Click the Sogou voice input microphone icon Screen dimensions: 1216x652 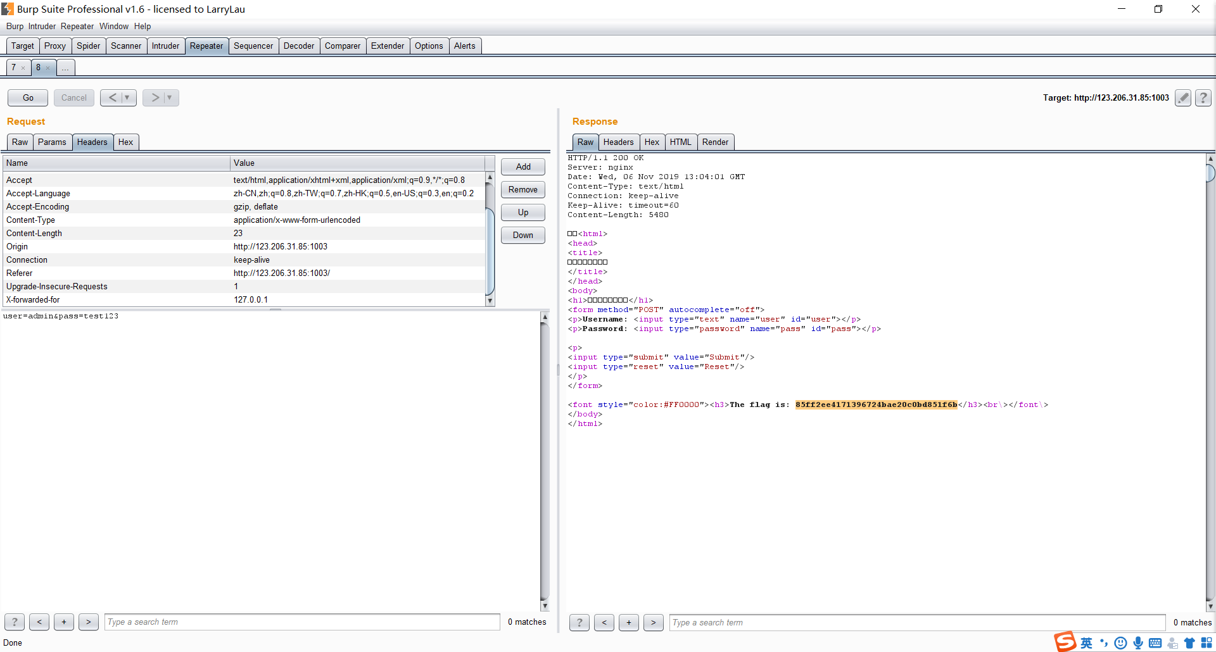pyautogui.click(x=1138, y=643)
